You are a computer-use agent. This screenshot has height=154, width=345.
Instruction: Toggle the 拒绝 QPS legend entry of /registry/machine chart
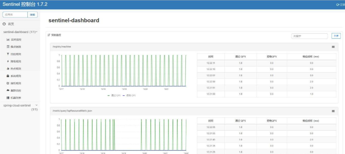click(x=129, y=96)
